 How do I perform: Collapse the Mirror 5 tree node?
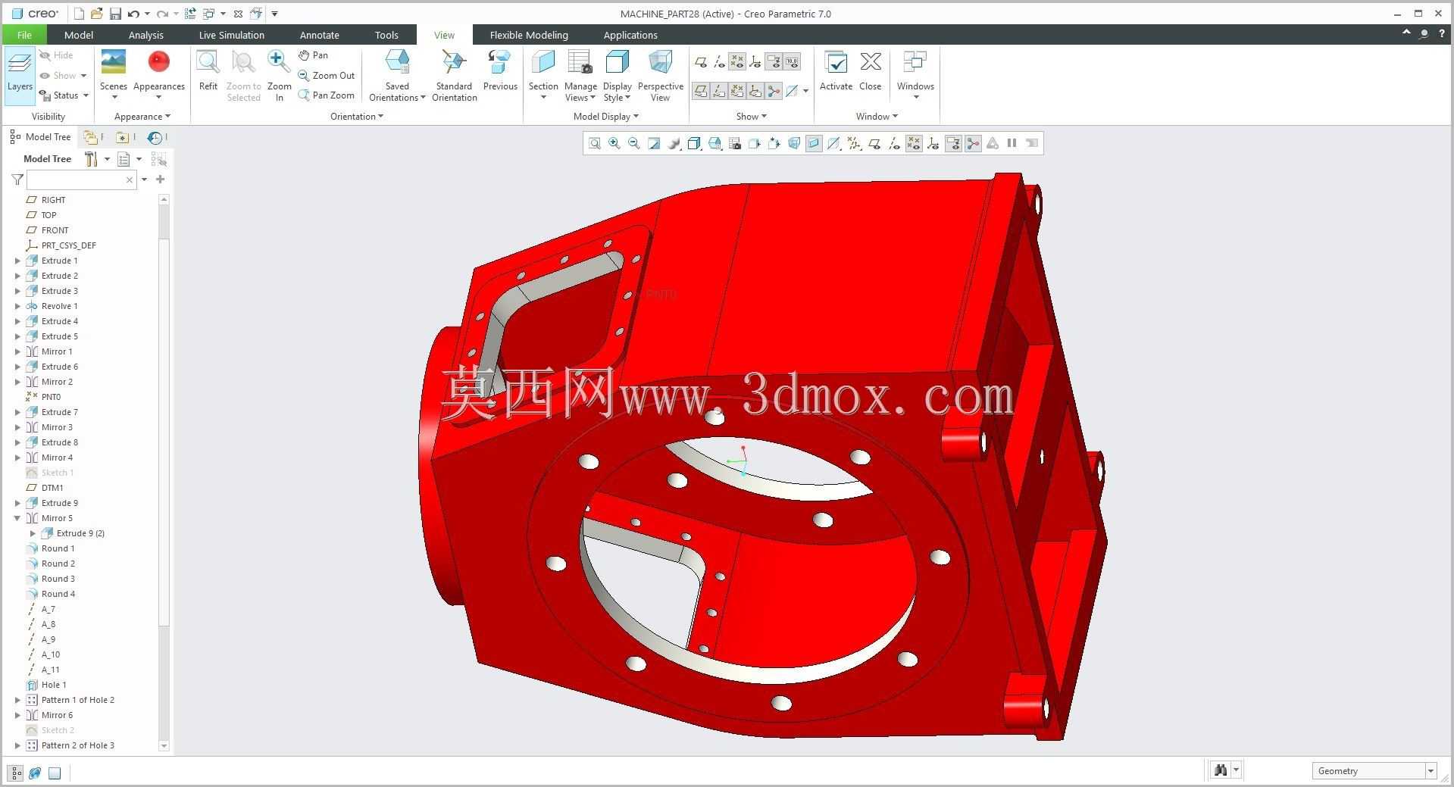[17, 518]
